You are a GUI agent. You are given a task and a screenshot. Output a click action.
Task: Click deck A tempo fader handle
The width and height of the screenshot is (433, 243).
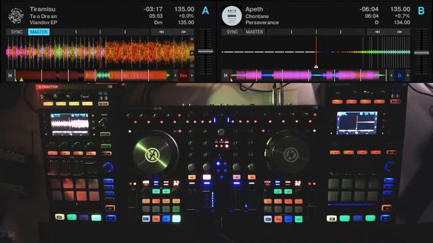[206, 51]
